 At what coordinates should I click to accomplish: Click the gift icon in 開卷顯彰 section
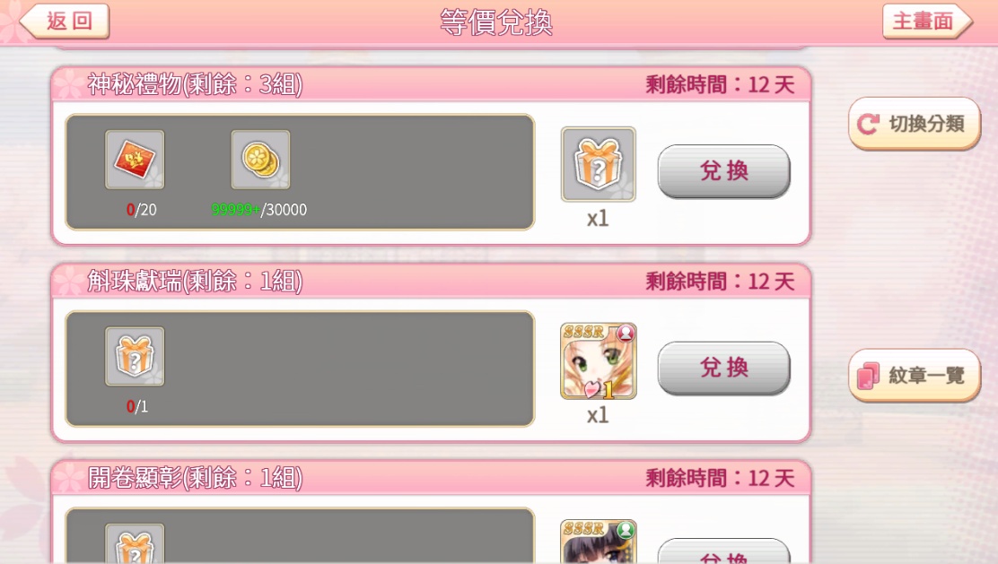(x=135, y=543)
